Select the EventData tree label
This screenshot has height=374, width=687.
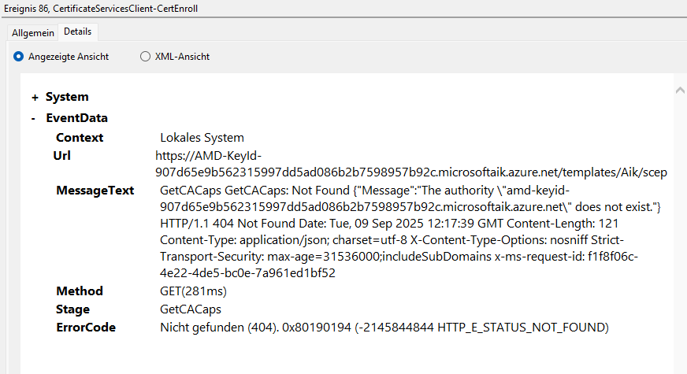(x=76, y=118)
